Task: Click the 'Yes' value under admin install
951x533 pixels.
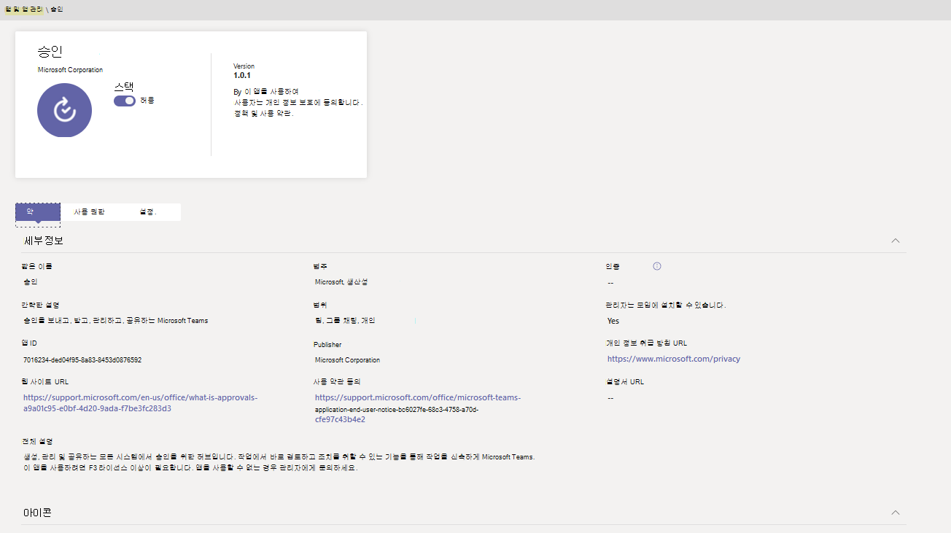Action: [613, 321]
